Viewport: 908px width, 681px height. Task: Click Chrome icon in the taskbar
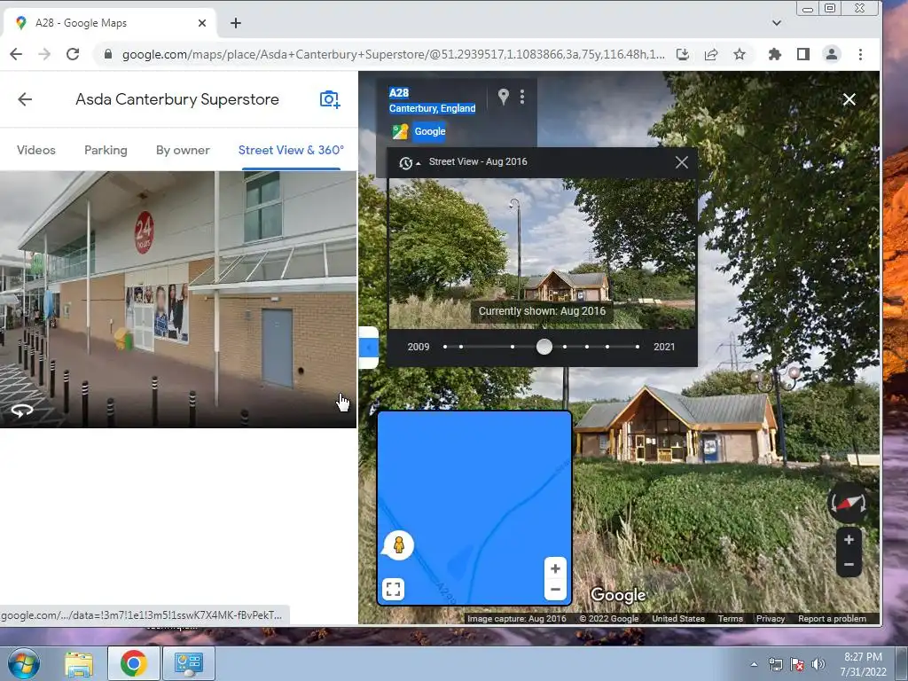(x=133, y=663)
